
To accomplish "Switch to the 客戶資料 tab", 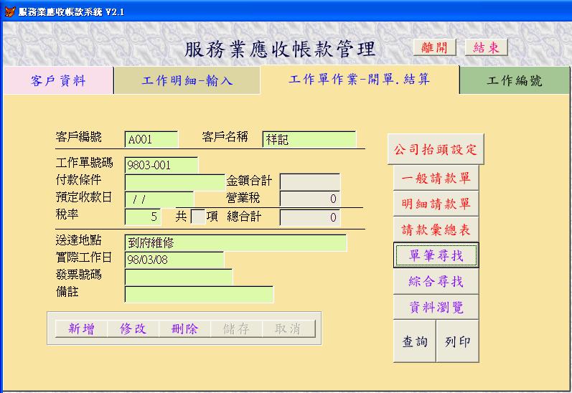I will tap(58, 80).
